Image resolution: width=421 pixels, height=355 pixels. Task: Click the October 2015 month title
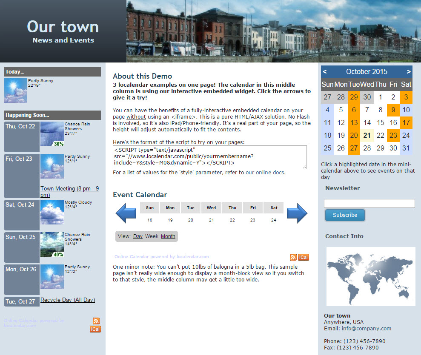(367, 71)
